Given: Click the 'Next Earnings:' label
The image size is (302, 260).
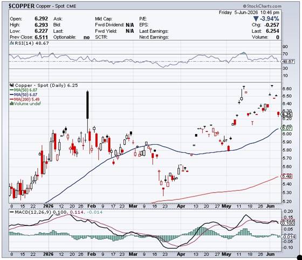Looking at the screenshot, I should coord(154,37).
